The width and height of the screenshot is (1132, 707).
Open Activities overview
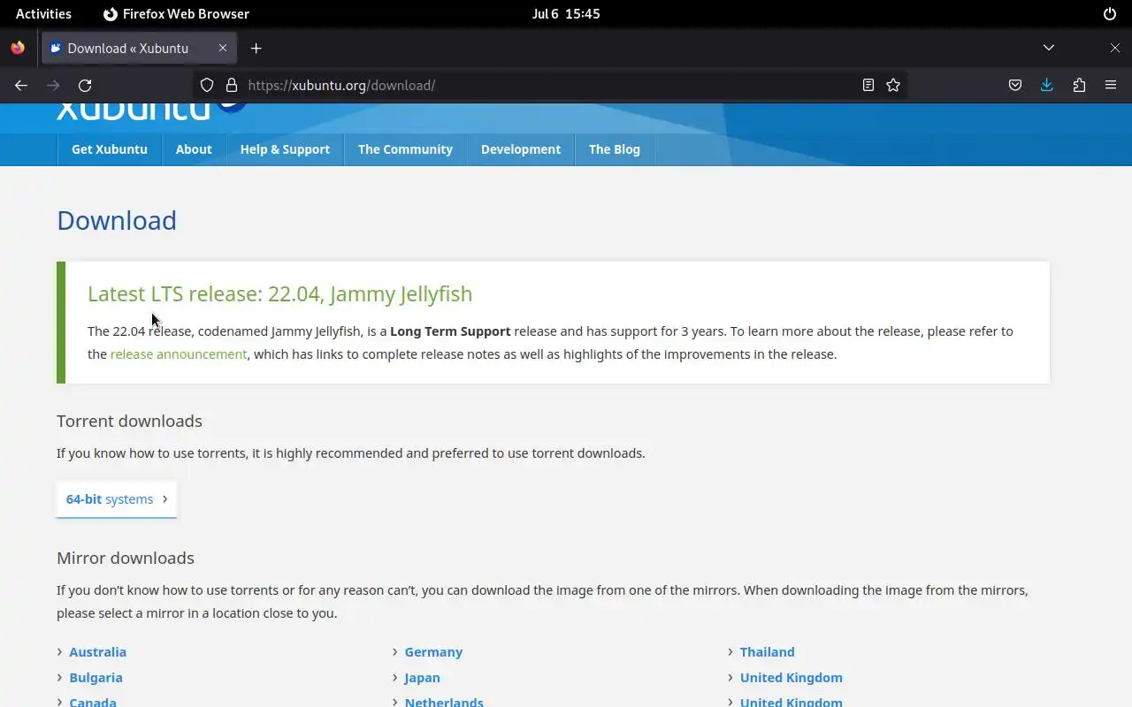pyautogui.click(x=43, y=14)
